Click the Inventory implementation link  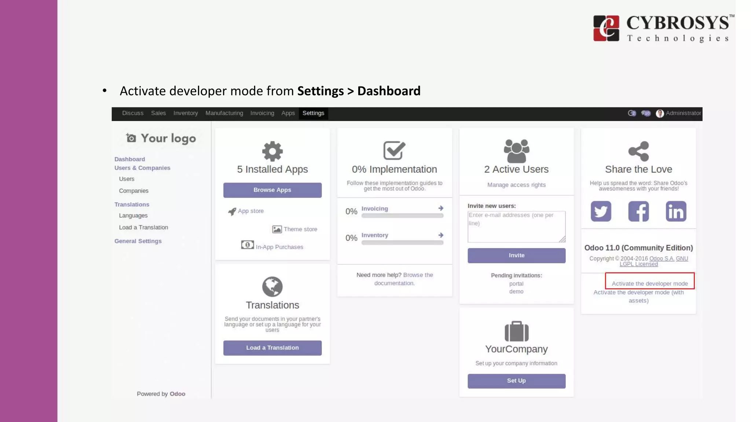tap(375, 235)
